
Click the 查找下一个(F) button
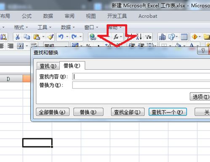pyautogui.click(x=167, y=112)
